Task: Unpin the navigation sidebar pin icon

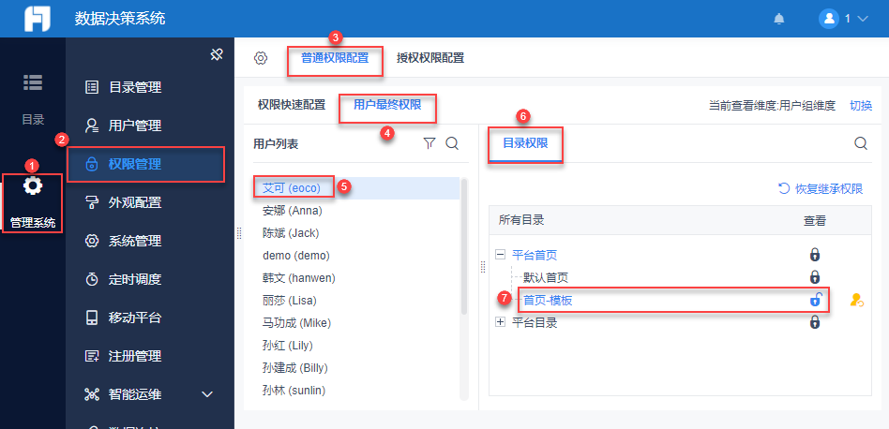Action: [216, 55]
